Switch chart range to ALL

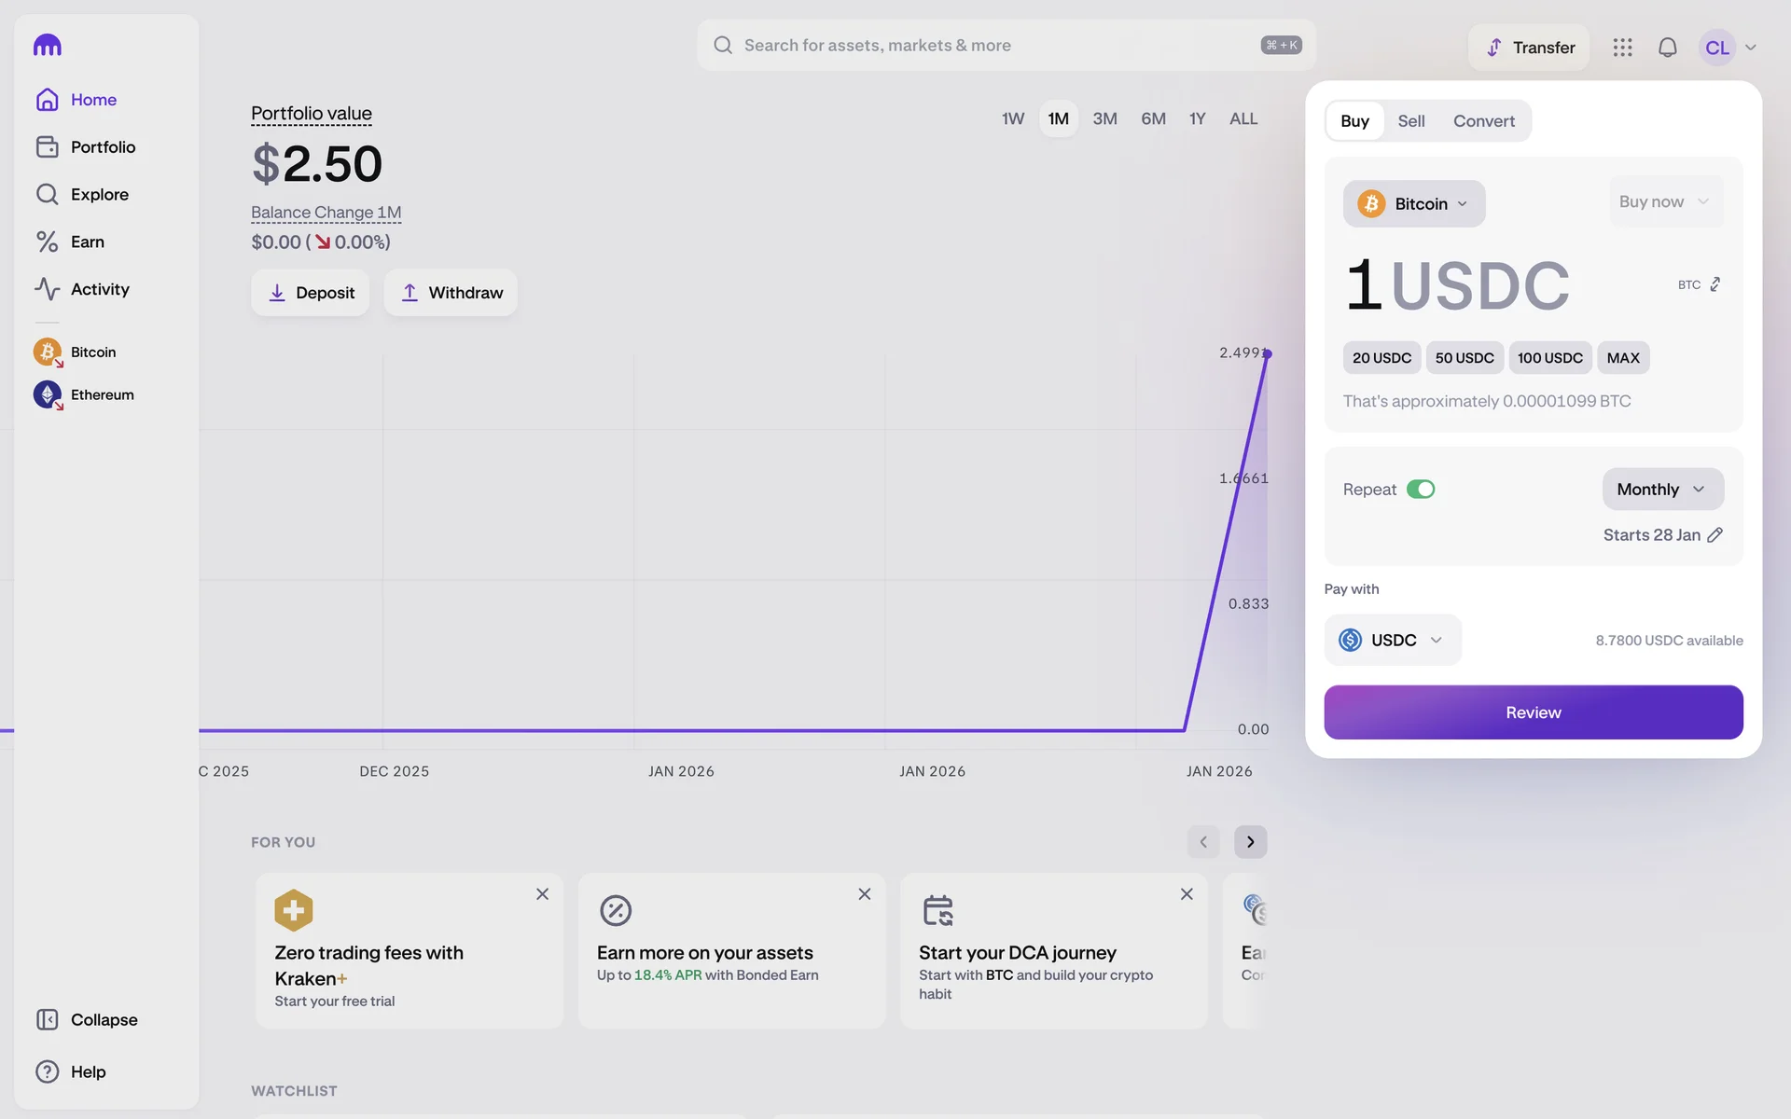click(1243, 118)
